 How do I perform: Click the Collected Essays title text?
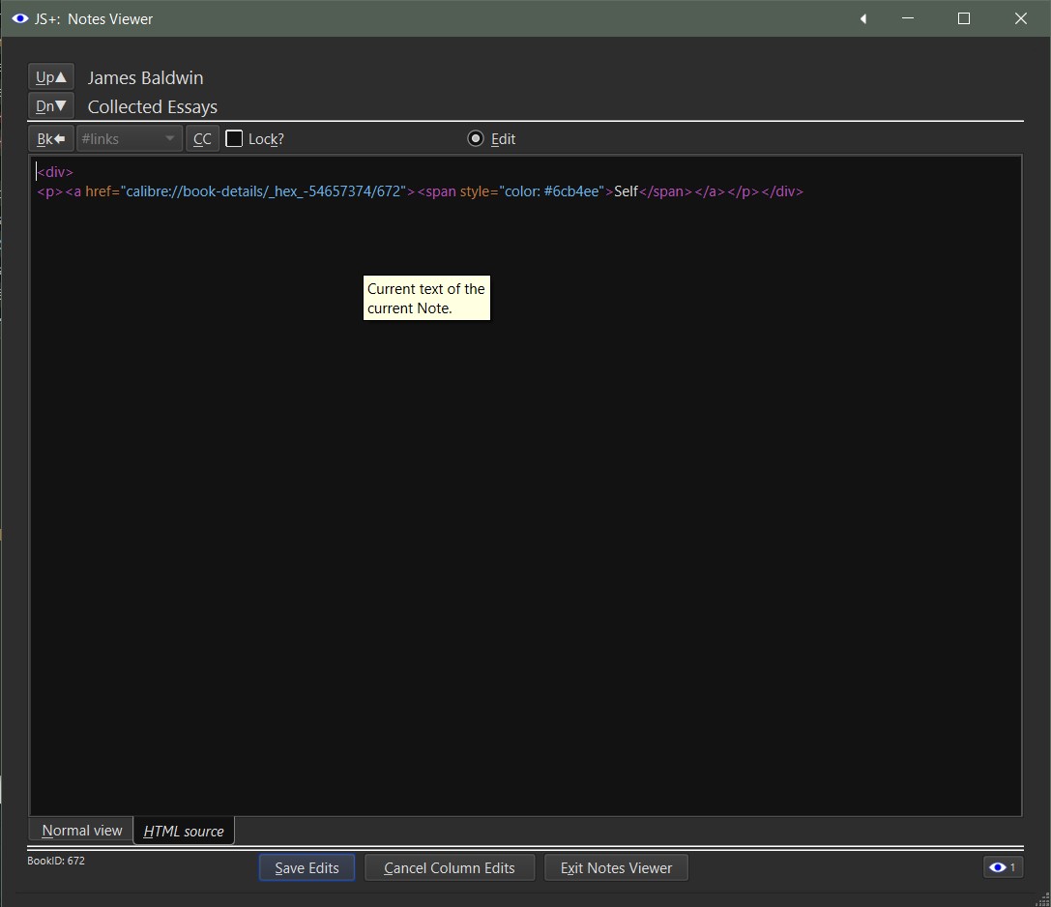tap(153, 106)
